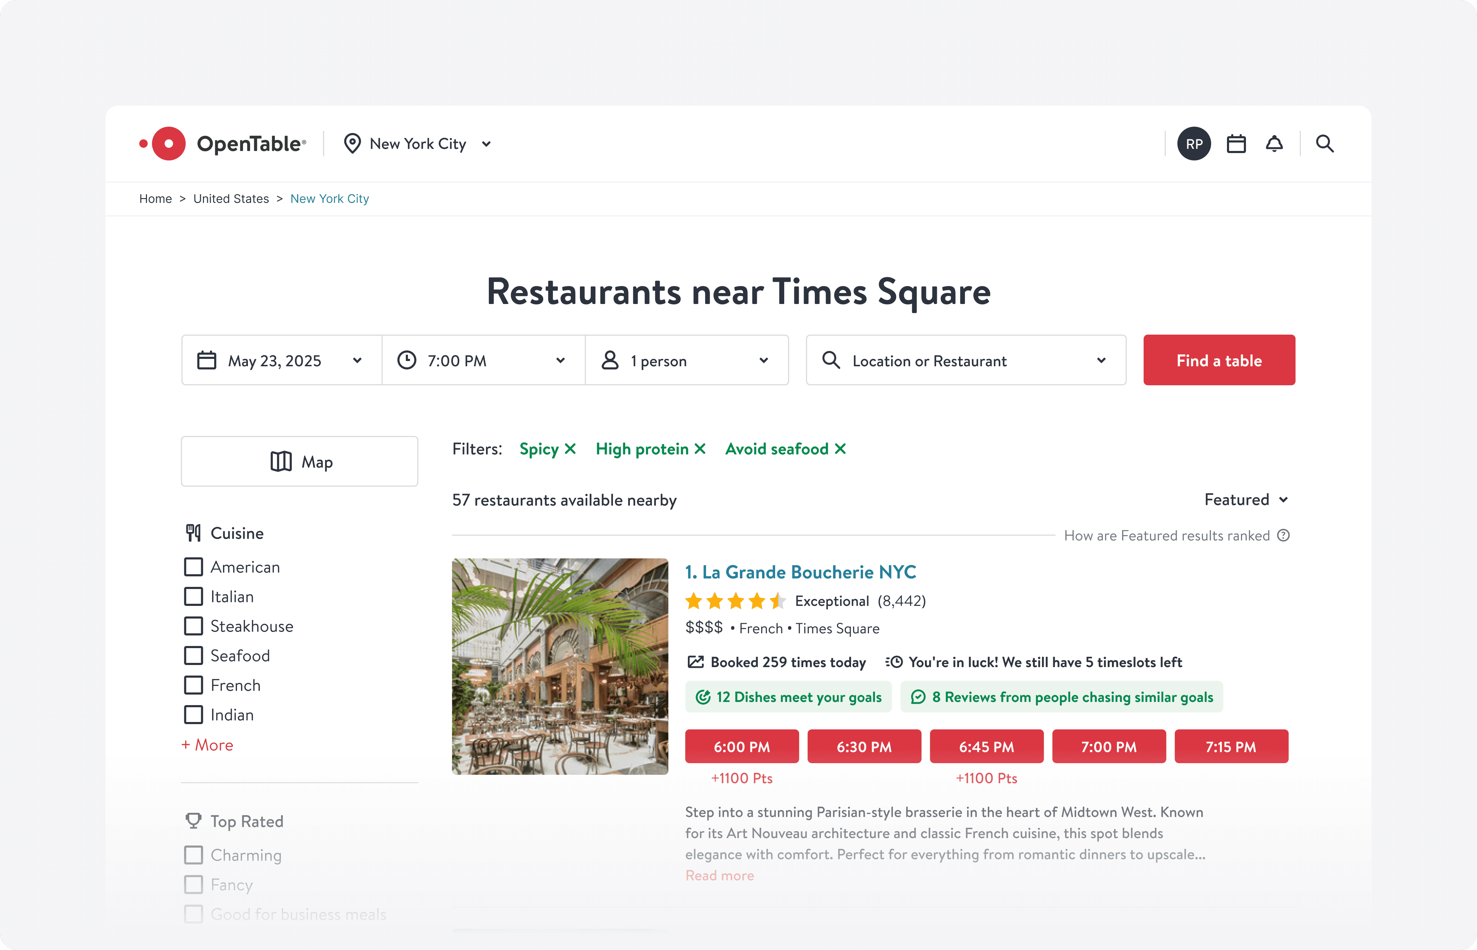
Task: Remove the Spicy filter with X
Action: tap(570, 449)
